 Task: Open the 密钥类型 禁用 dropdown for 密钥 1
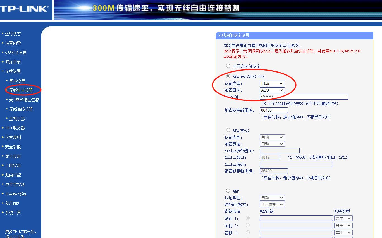pos(343,218)
